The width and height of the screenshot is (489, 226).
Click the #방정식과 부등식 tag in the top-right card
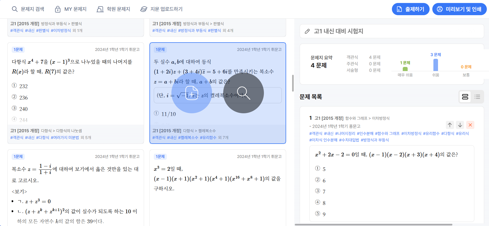(x=192, y=31)
